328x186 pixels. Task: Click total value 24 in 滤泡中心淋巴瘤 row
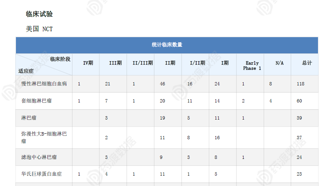coord(299,157)
